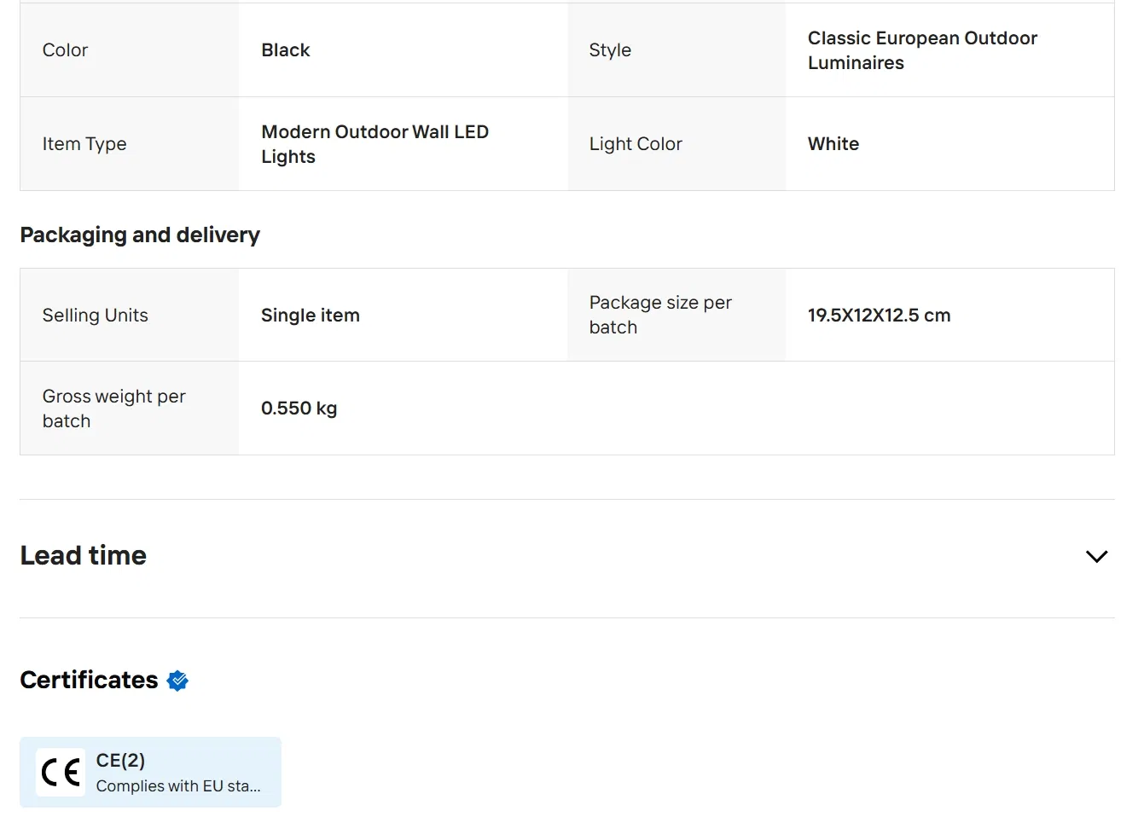Select Modern Outdoor Wall LED Lights value
The width and height of the screenshot is (1138, 817).
374,144
